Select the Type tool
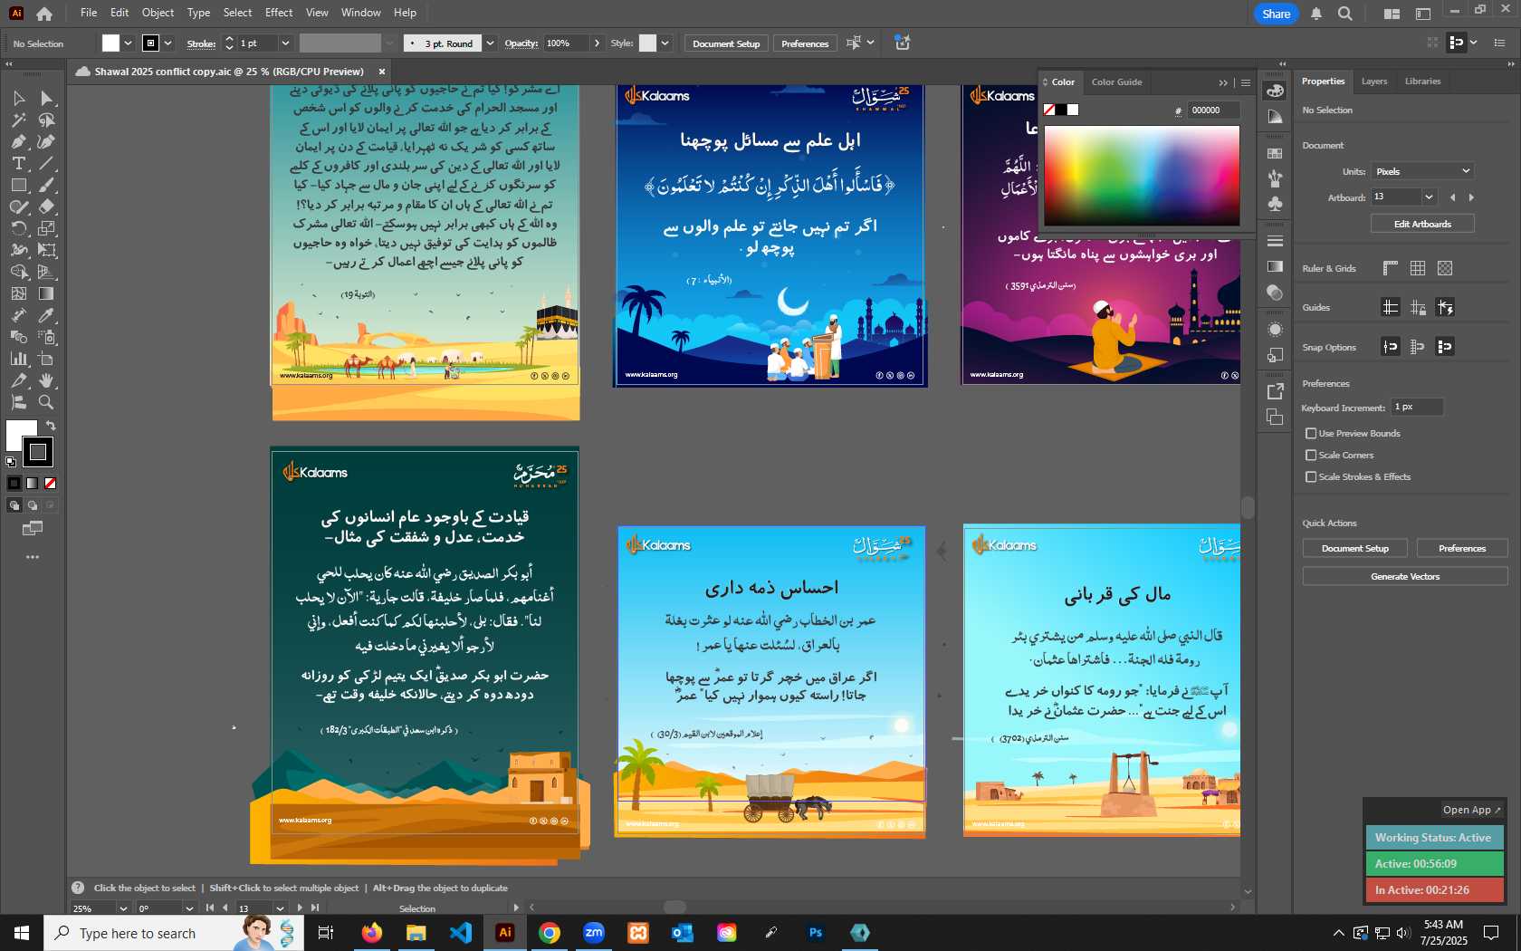 click(x=19, y=163)
